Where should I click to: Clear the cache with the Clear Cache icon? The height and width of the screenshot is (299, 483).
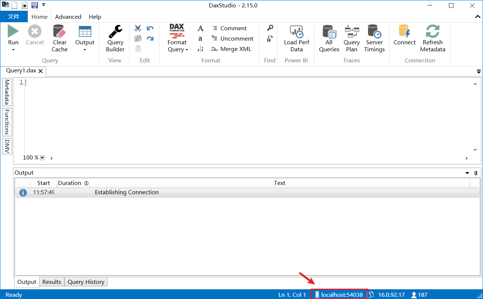click(x=59, y=32)
